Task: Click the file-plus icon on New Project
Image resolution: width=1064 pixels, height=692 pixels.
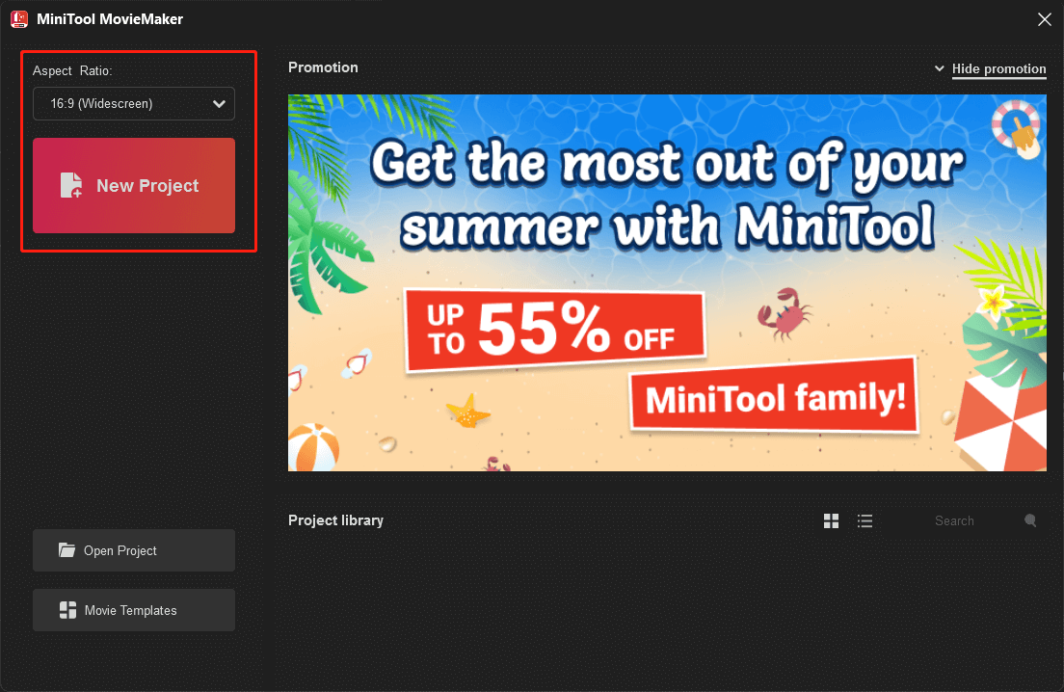Action: click(x=71, y=186)
